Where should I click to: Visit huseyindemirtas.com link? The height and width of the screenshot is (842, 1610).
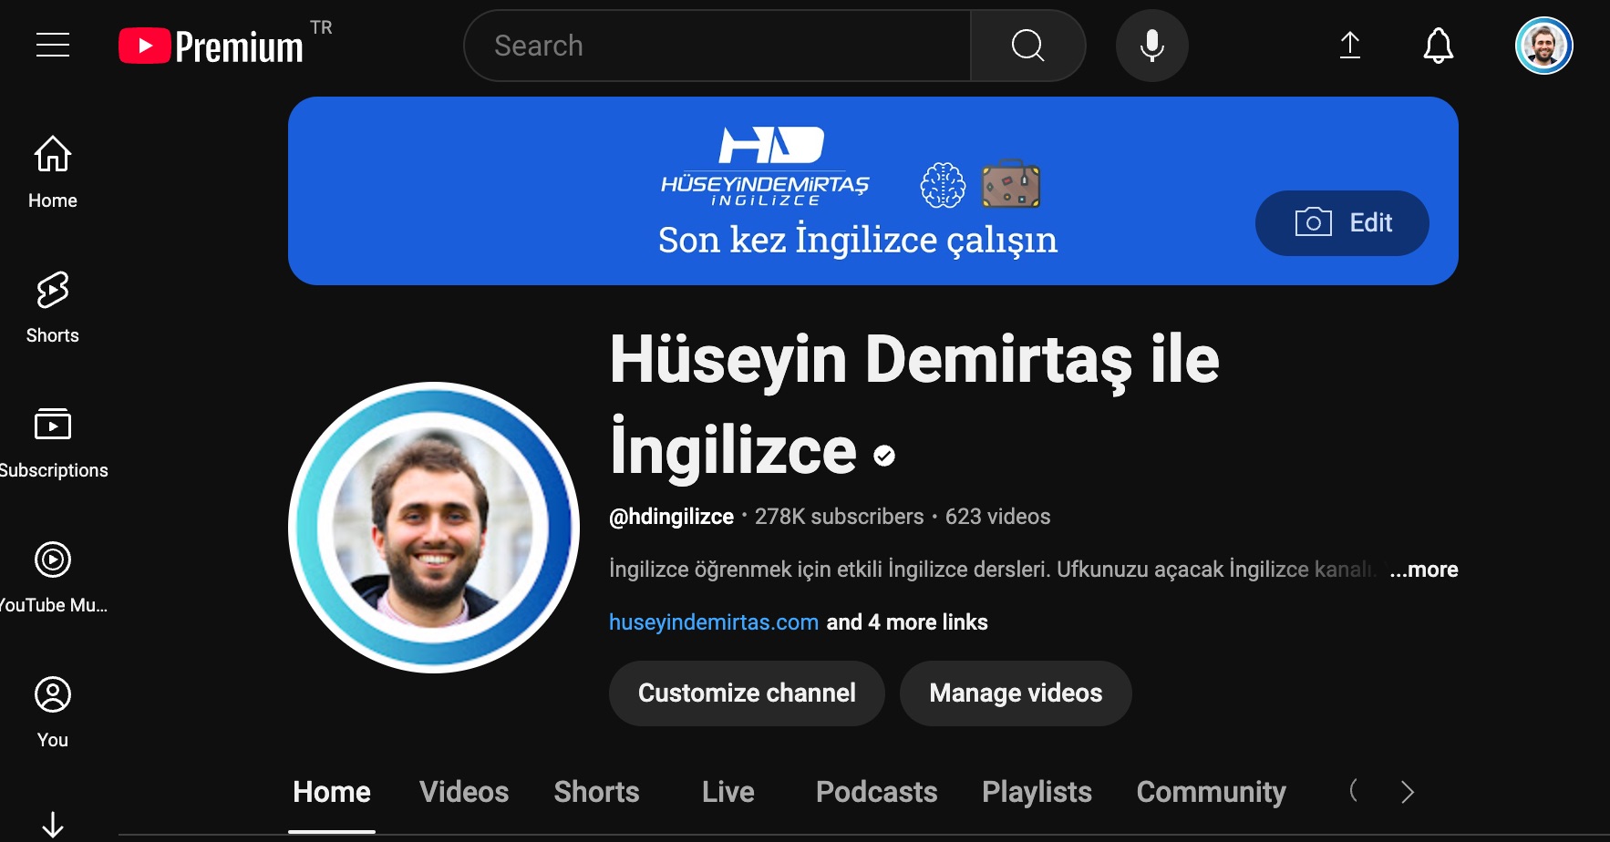pyautogui.click(x=713, y=621)
